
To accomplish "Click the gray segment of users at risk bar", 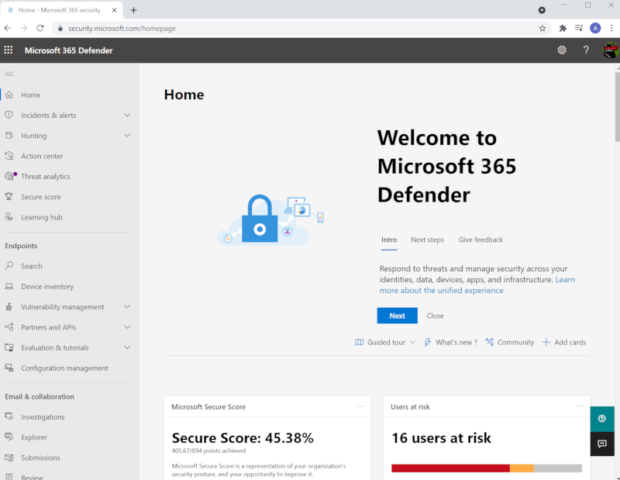I will (558, 468).
